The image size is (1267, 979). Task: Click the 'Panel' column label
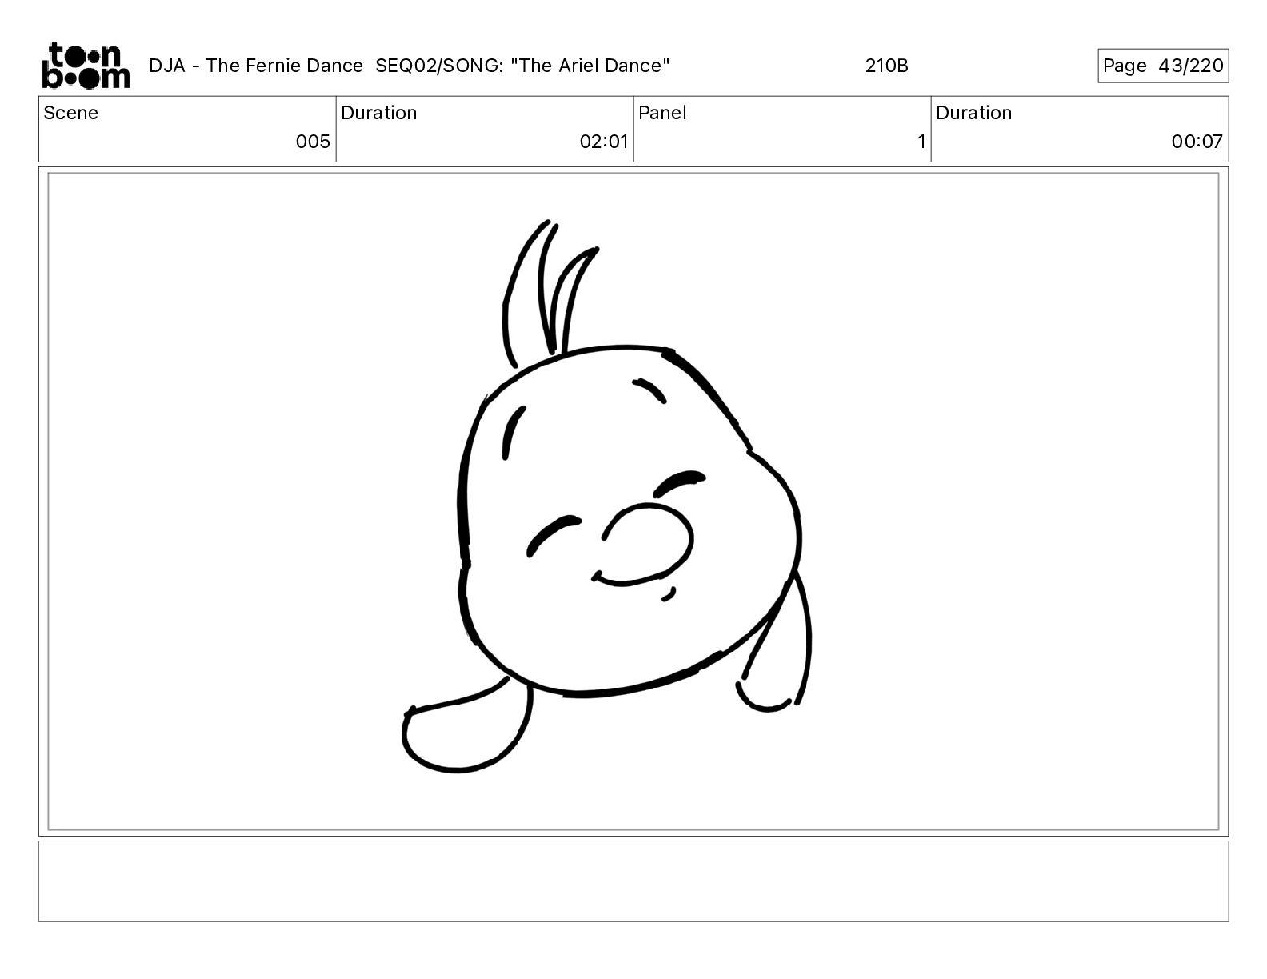pyautogui.click(x=662, y=113)
